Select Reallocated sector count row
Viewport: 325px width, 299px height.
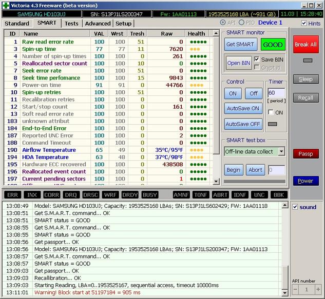click(x=107, y=64)
